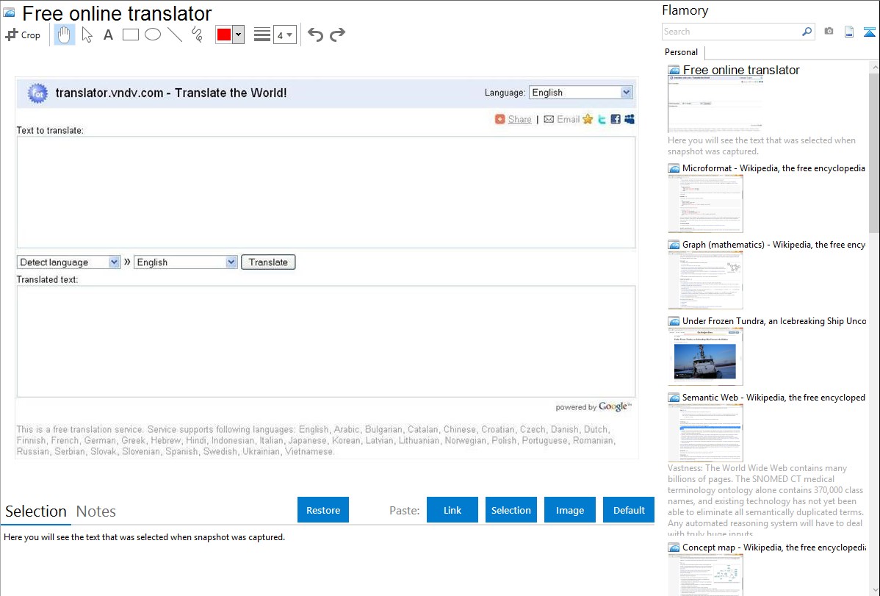Click the Paste Selection button

511,510
